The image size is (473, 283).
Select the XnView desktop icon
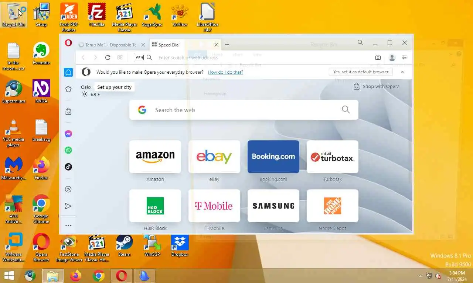pos(180,15)
